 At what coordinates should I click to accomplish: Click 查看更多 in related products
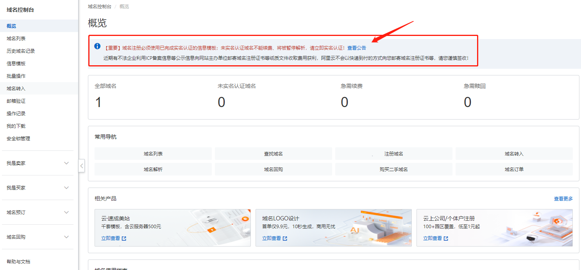pos(563,199)
